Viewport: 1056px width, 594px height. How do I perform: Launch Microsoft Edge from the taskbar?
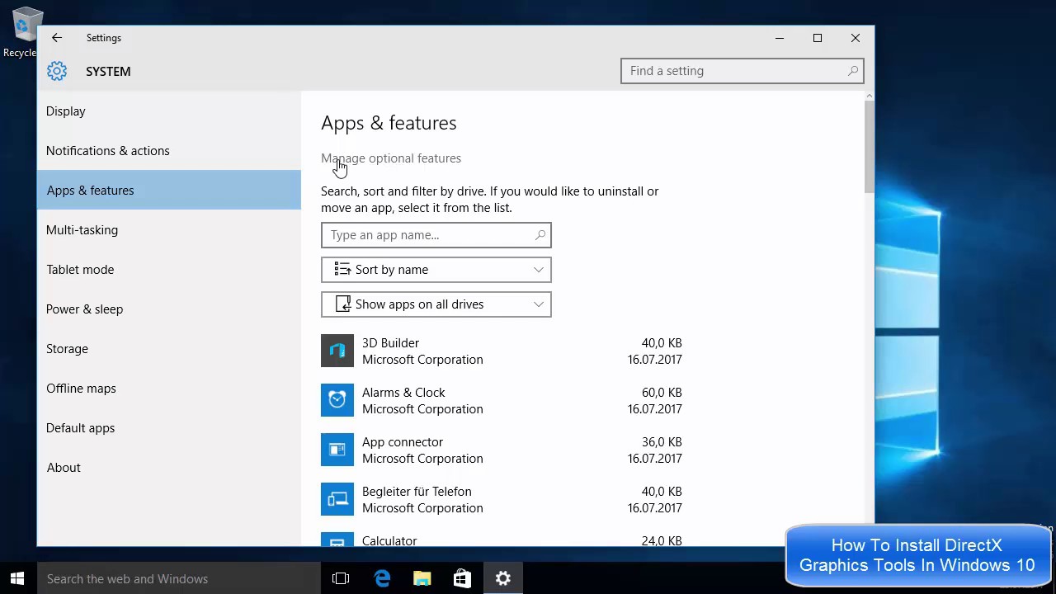382,578
